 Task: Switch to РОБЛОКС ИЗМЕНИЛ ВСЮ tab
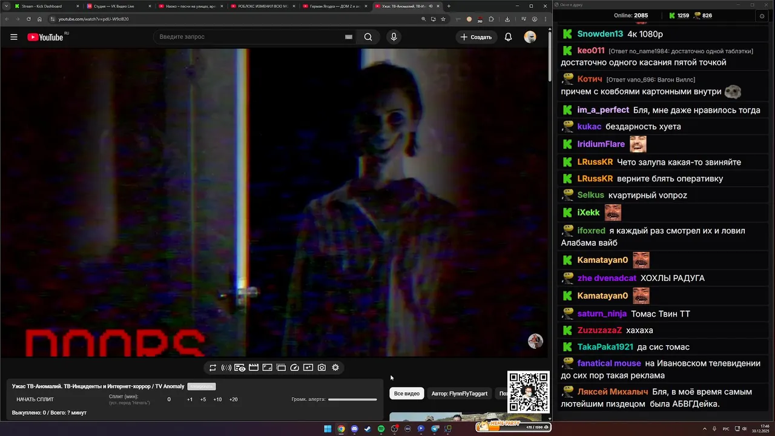click(x=263, y=6)
